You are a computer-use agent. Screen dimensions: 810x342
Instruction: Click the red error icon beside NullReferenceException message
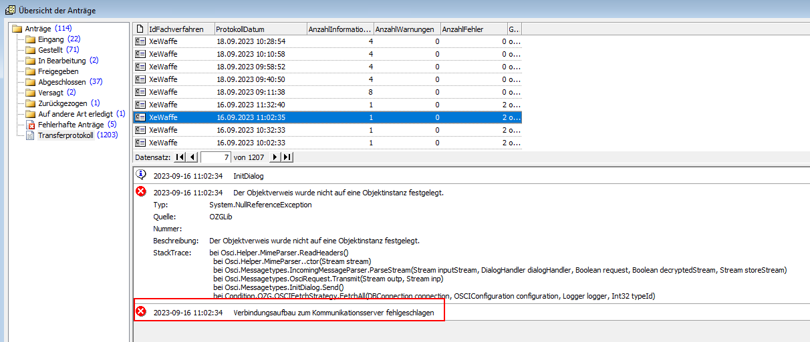[141, 192]
